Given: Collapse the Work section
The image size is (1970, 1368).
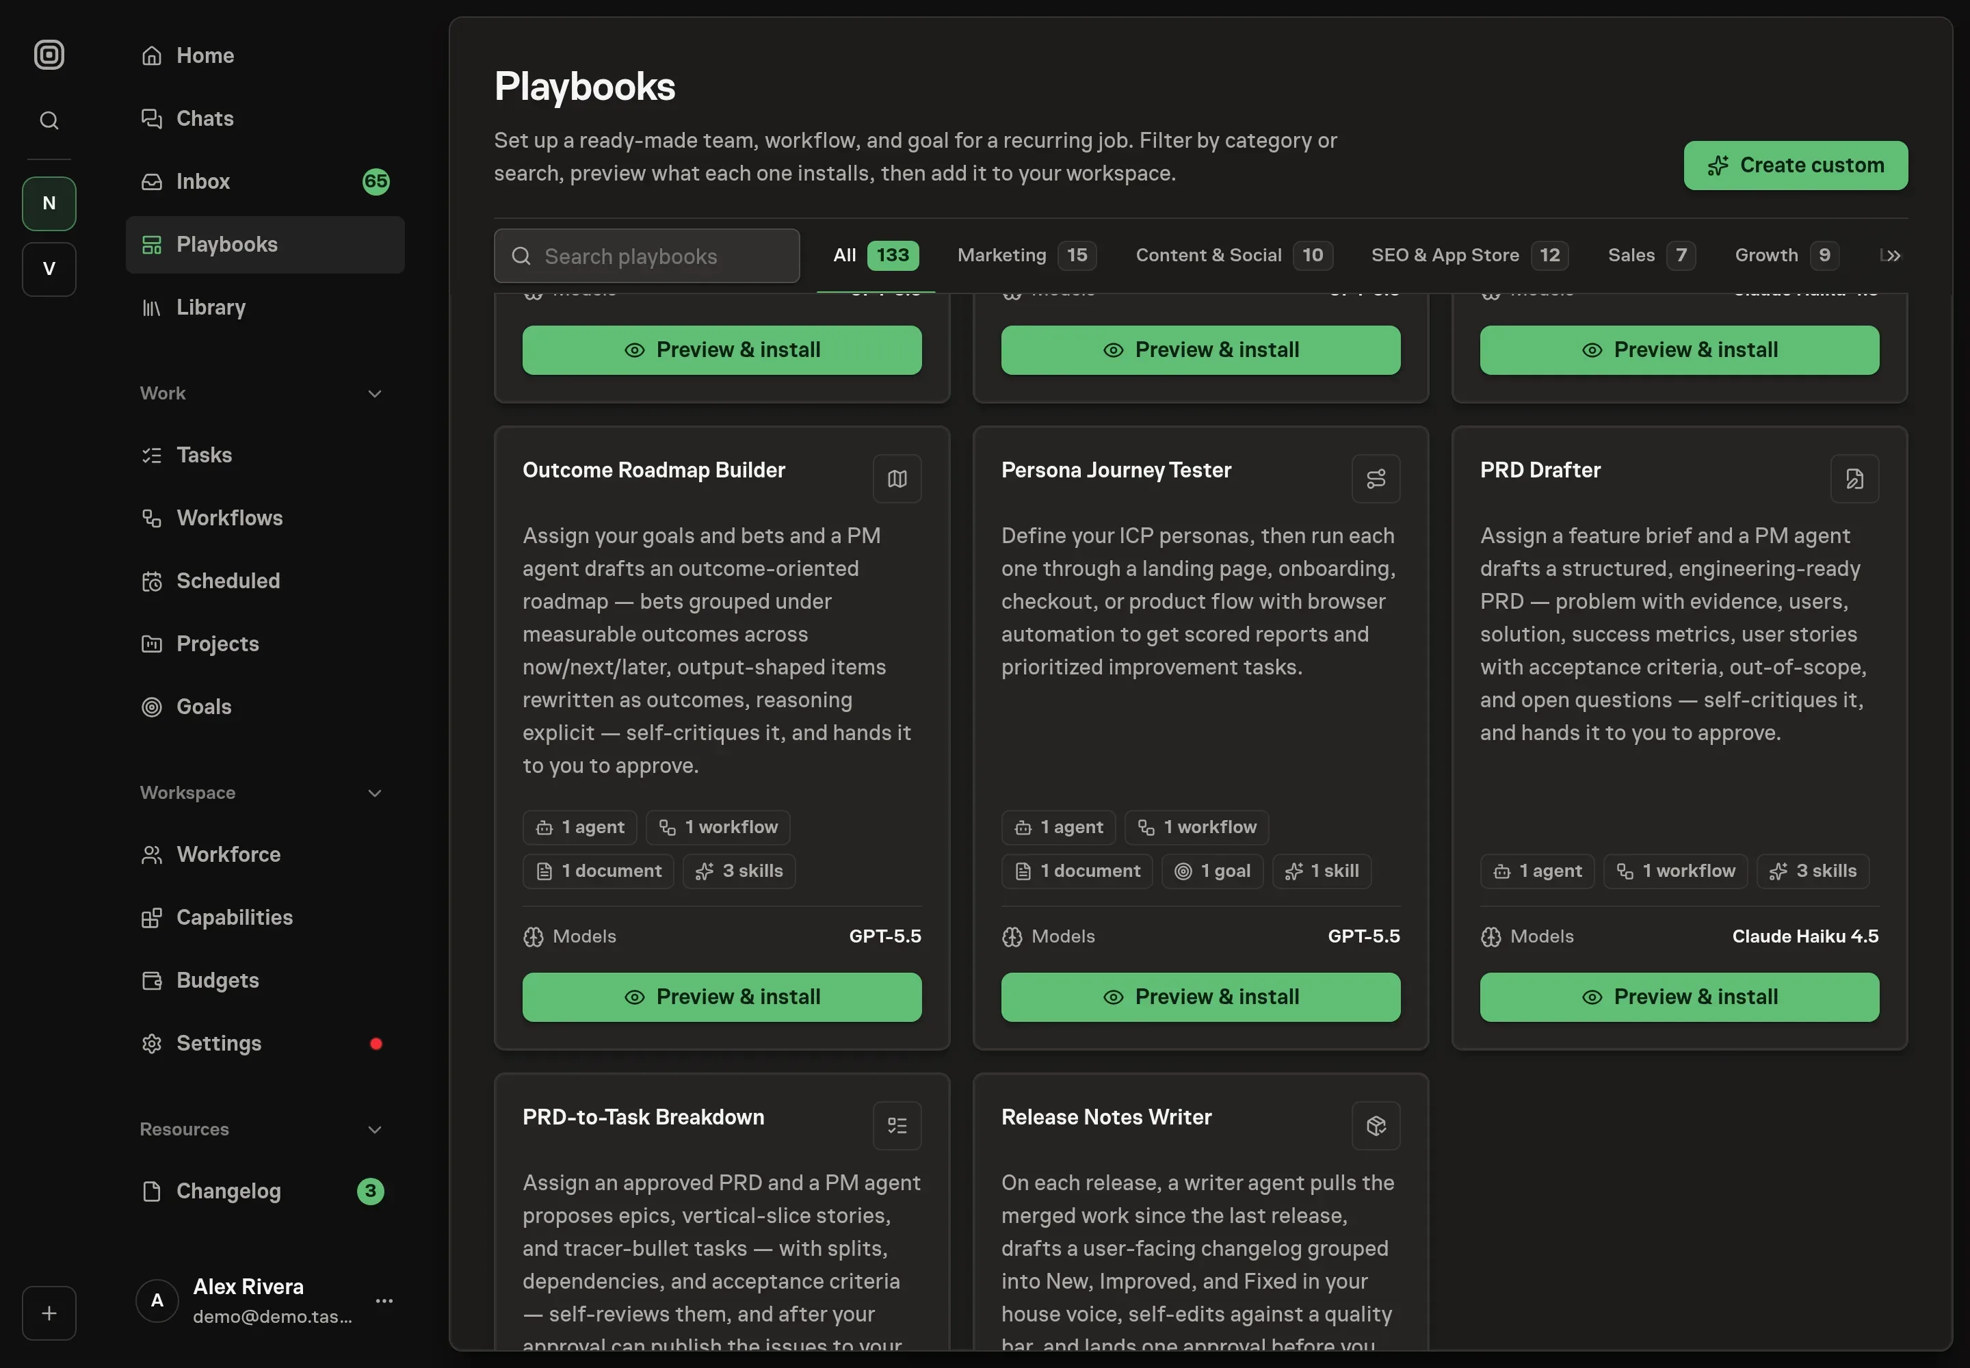Looking at the screenshot, I should pos(375,393).
